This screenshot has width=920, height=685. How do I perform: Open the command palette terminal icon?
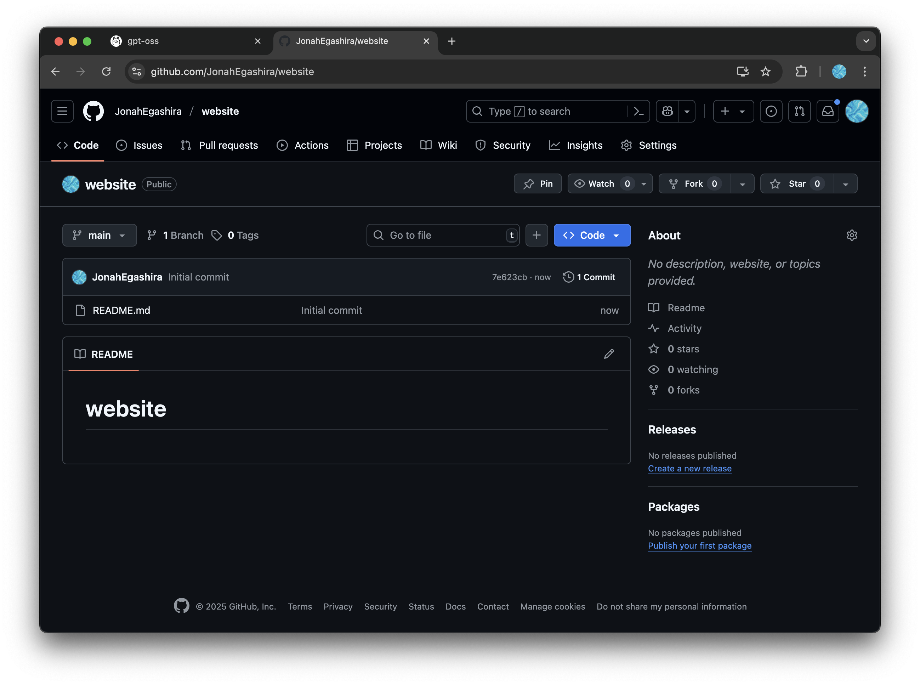coord(638,111)
